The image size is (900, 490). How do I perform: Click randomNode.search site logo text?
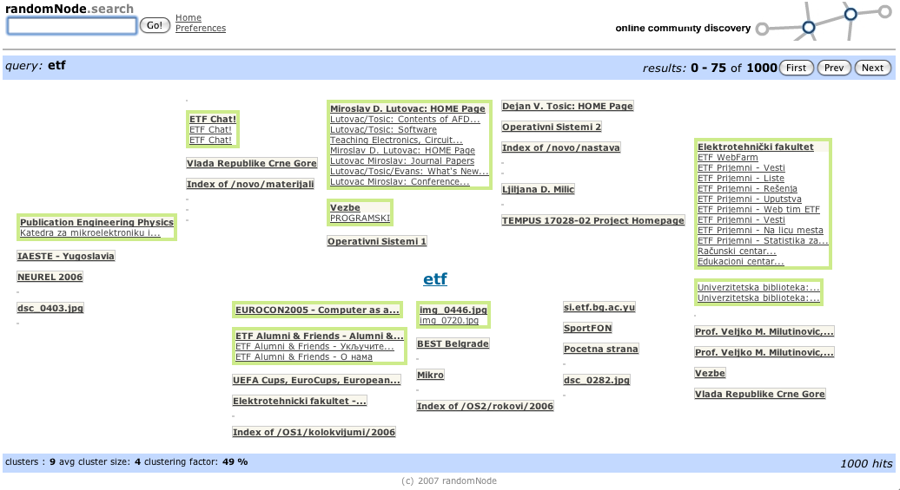[x=69, y=9]
